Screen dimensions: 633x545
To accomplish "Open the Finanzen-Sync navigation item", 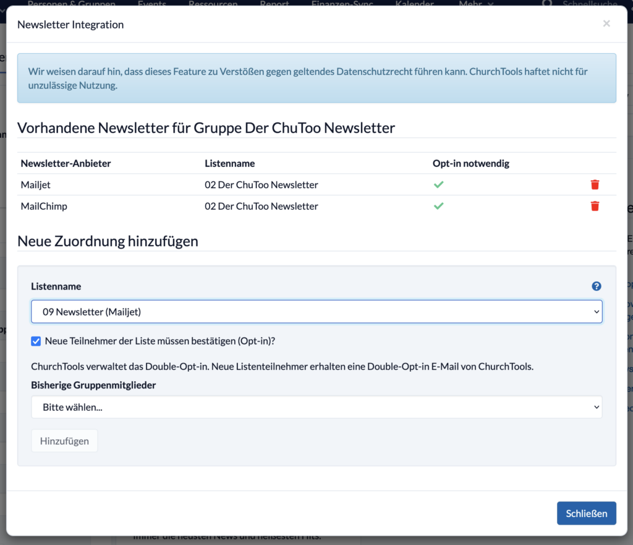I will click(342, 3).
